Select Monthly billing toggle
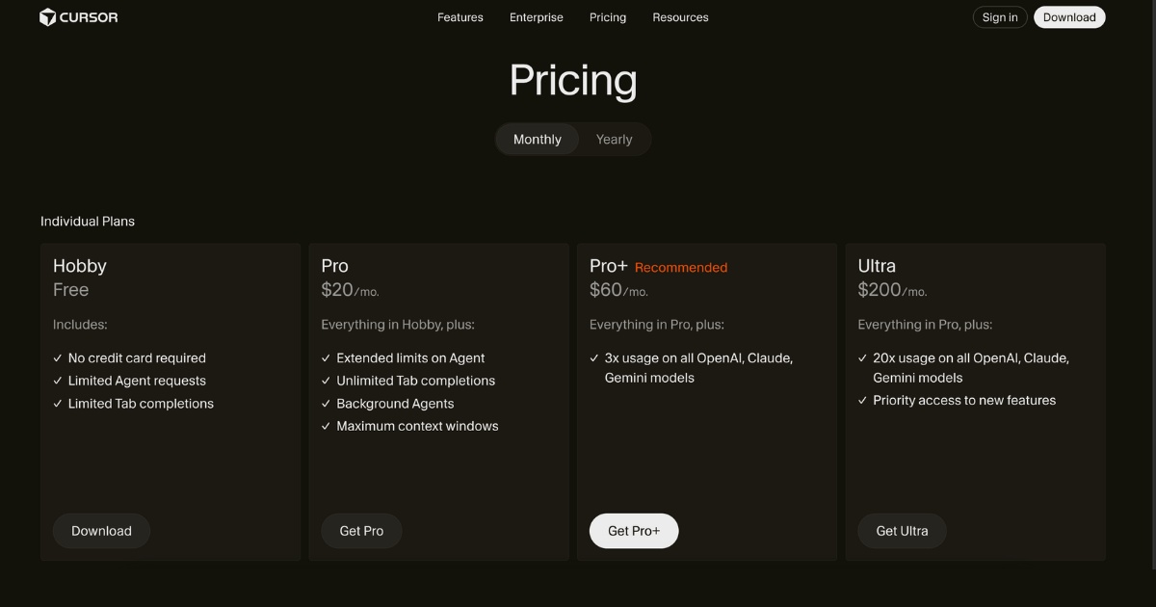Screen dimensions: 1156x607 [x=537, y=140]
